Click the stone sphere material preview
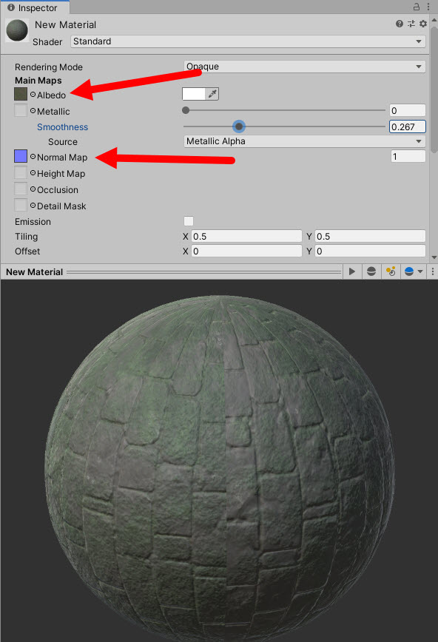The image size is (438, 642). (x=219, y=467)
